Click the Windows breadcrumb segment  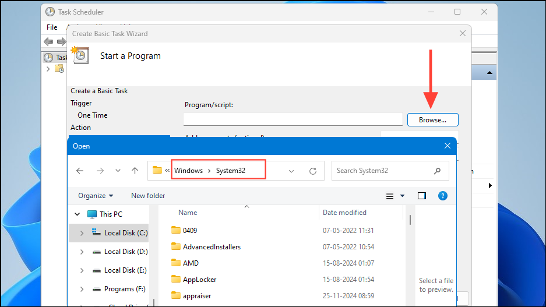(x=188, y=171)
